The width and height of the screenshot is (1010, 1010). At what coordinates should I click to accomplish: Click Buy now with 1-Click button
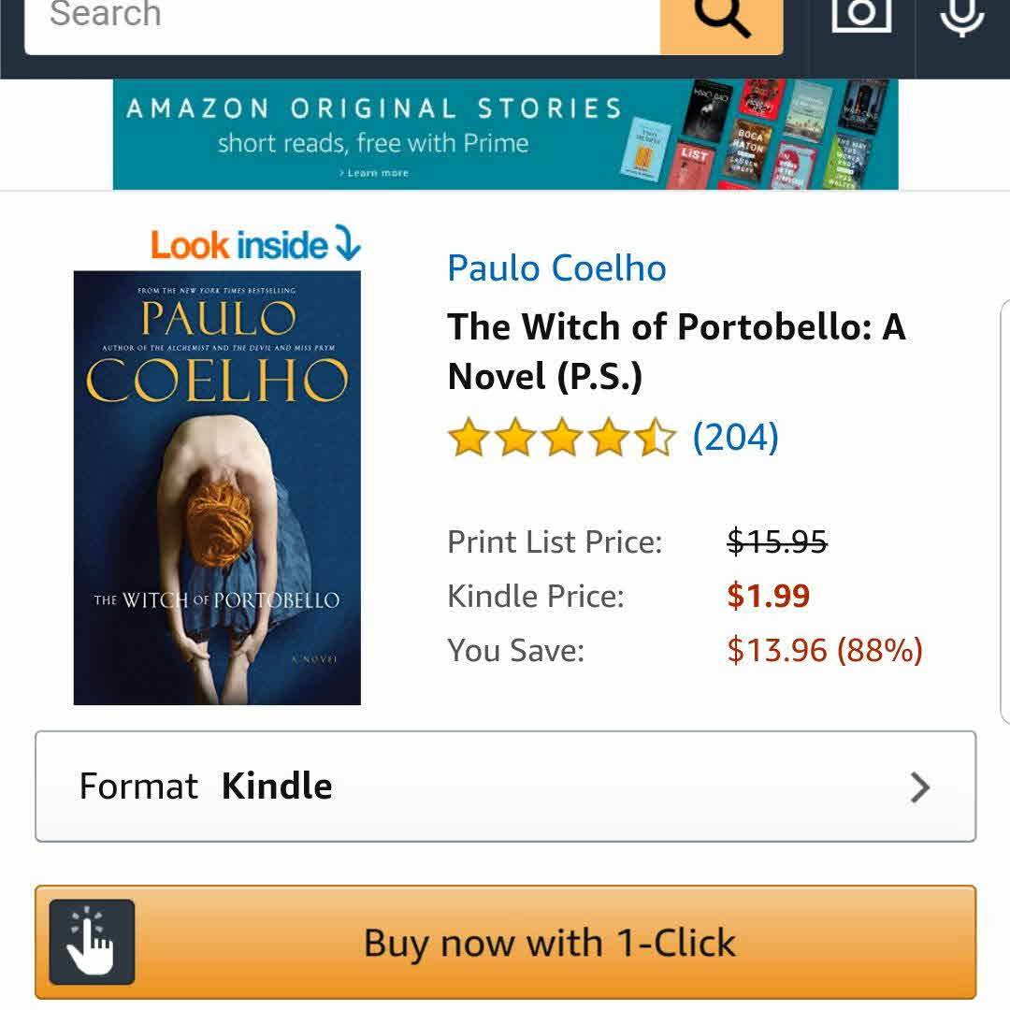tap(506, 943)
